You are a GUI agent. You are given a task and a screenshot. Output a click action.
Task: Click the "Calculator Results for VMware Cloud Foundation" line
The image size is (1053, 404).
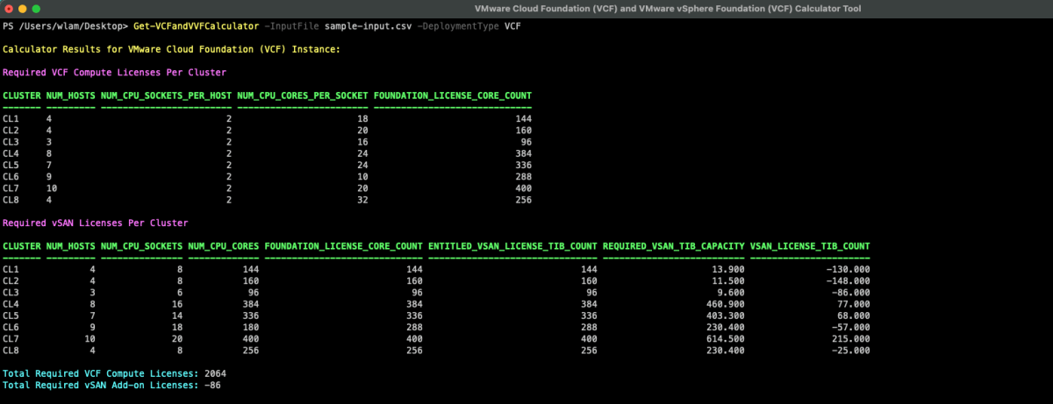point(171,49)
